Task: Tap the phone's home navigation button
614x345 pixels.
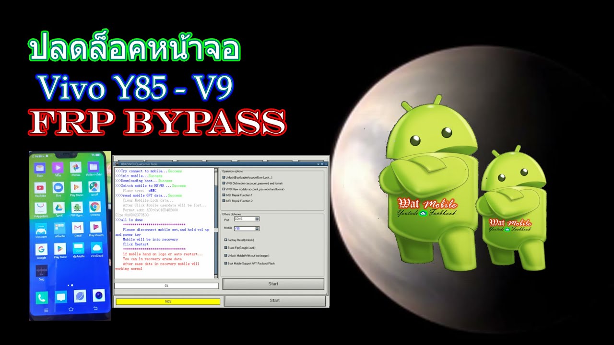Action: [x=71, y=310]
